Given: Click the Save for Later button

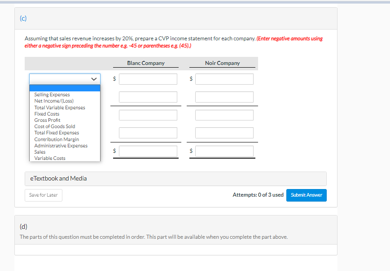Looking at the screenshot, I should 43,195.
